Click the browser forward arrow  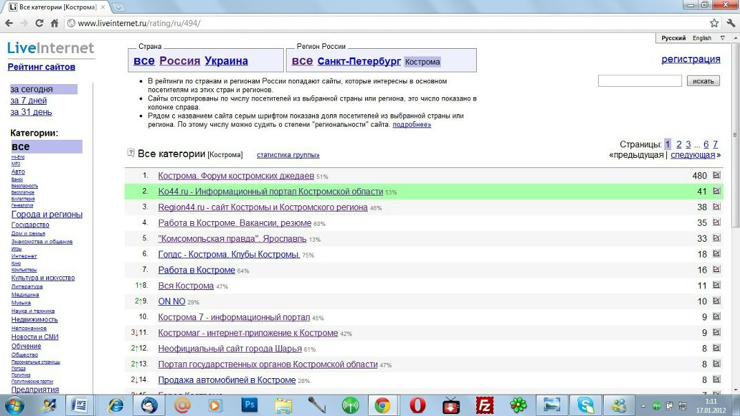(24, 23)
